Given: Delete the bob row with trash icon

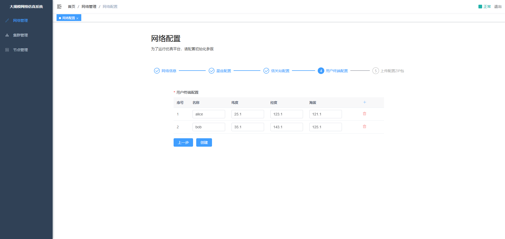Looking at the screenshot, I should pos(365,127).
